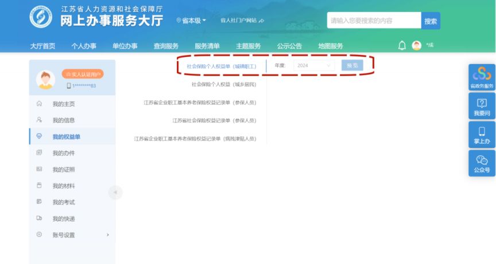Expand 账号设置 sidebar submenu
Viewport: 496px width, 264px height.
pyautogui.click(x=72, y=235)
